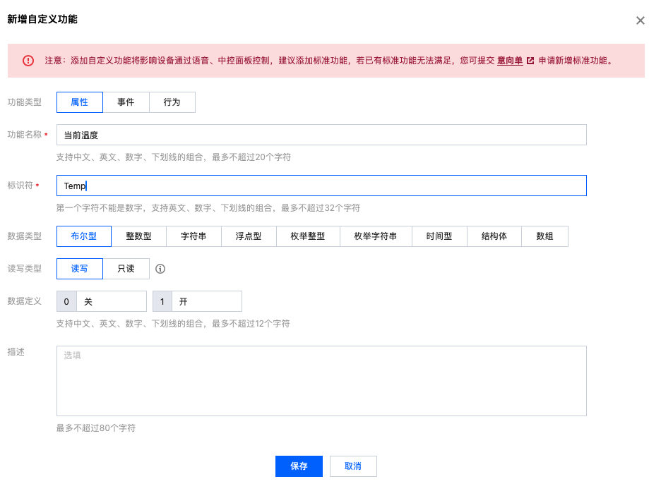Viewport: 649px width, 491px height.
Task: Click the warning icon in the notice banner
Action: 28,61
